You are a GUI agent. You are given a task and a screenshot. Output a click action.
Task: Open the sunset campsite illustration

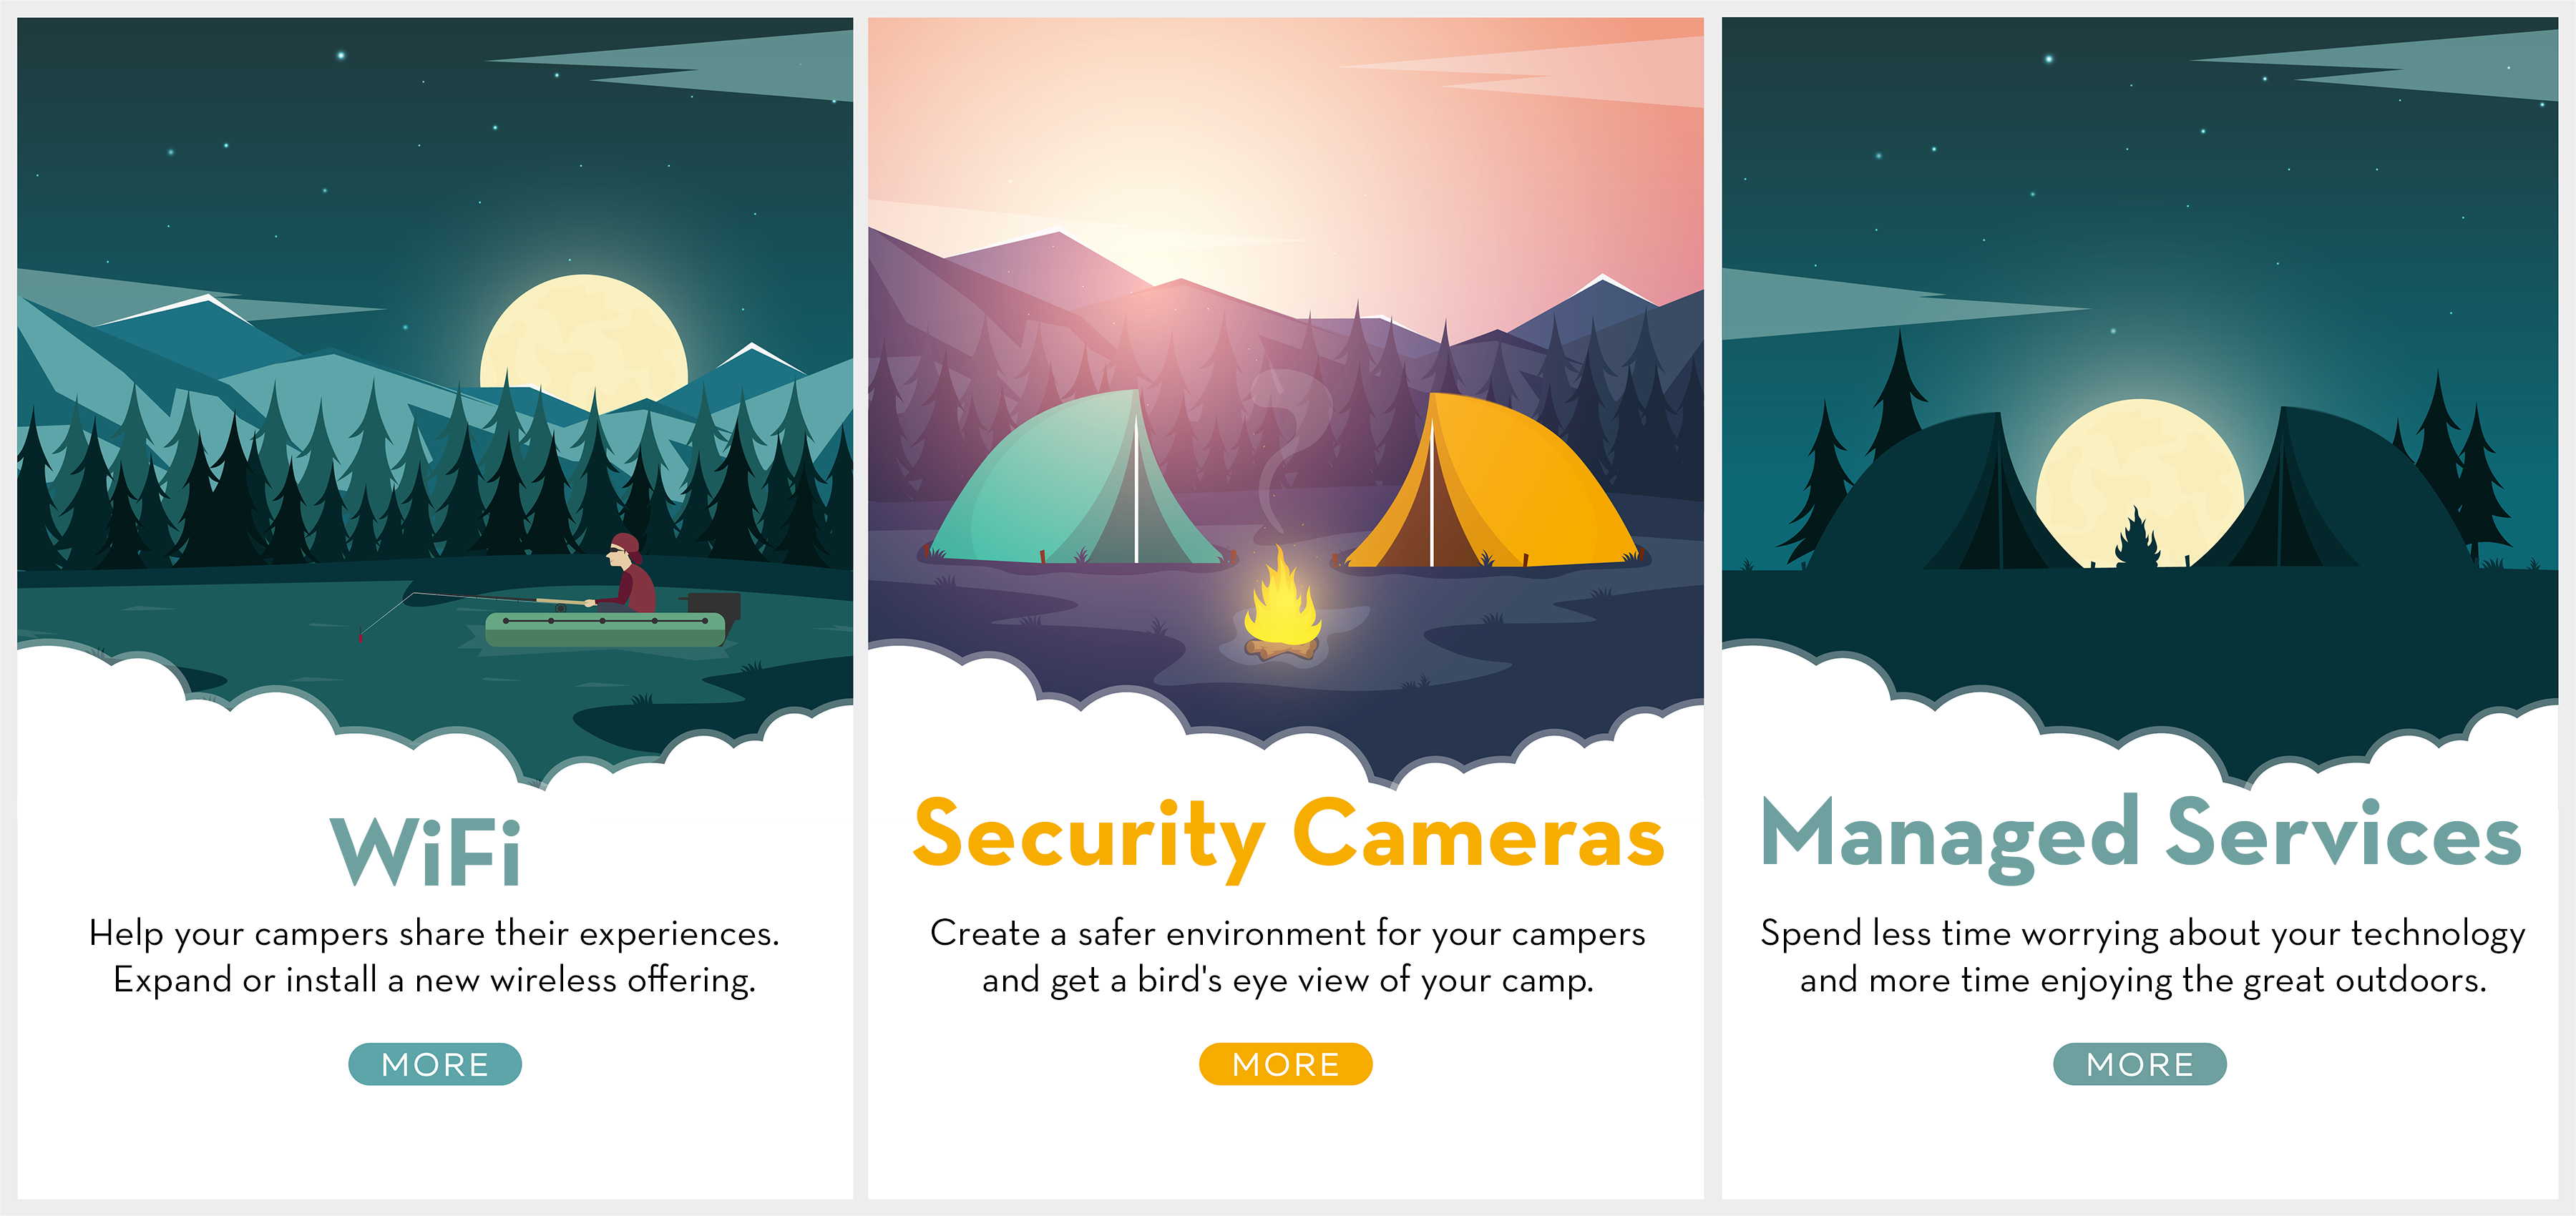pos(1286,400)
